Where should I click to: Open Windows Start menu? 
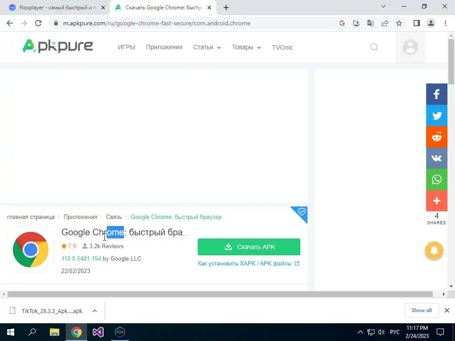[x=11, y=332]
